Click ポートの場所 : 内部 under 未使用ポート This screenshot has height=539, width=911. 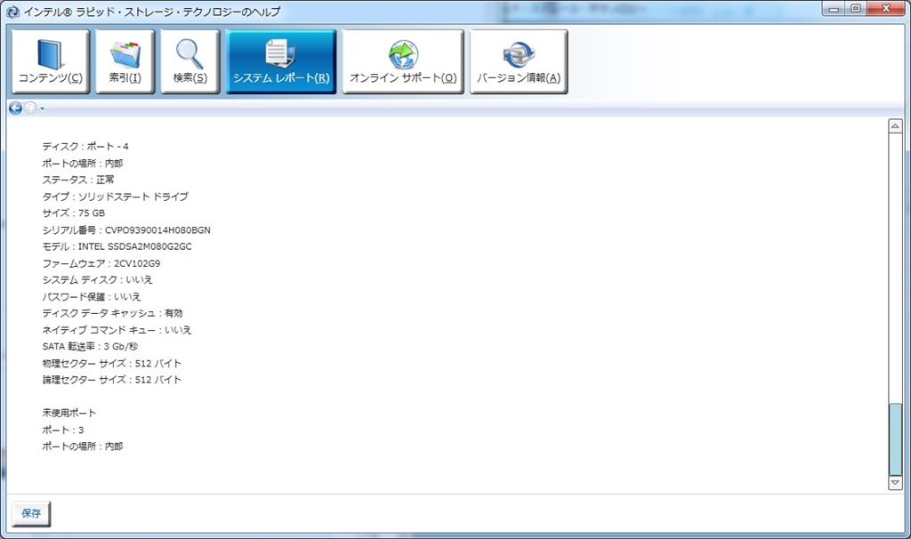(83, 446)
